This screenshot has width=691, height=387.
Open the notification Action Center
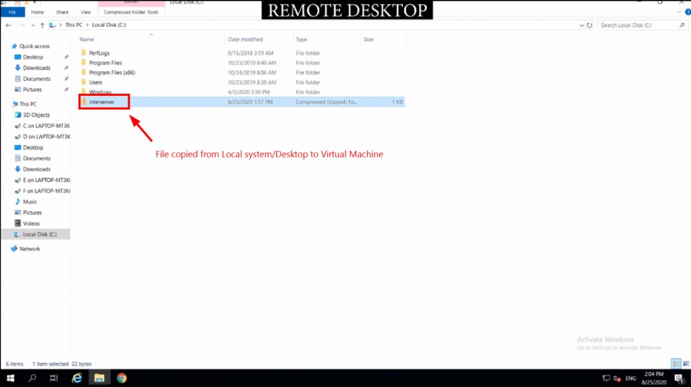(x=679, y=378)
